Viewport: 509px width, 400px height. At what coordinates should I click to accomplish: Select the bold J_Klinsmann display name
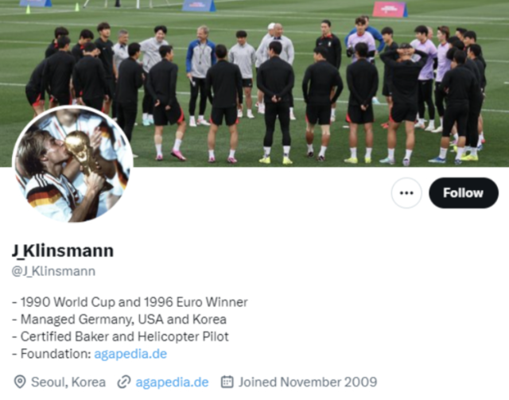pyautogui.click(x=63, y=250)
